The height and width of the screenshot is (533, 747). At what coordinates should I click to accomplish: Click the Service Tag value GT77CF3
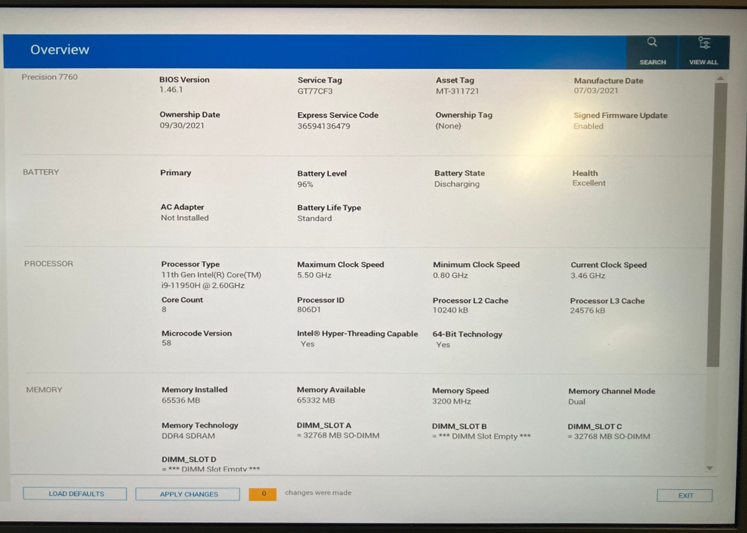pos(315,91)
